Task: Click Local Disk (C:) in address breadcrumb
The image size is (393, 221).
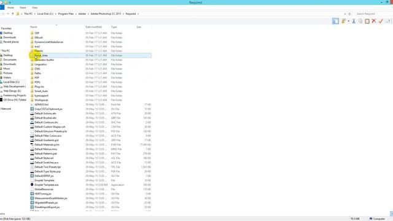Action: point(45,14)
